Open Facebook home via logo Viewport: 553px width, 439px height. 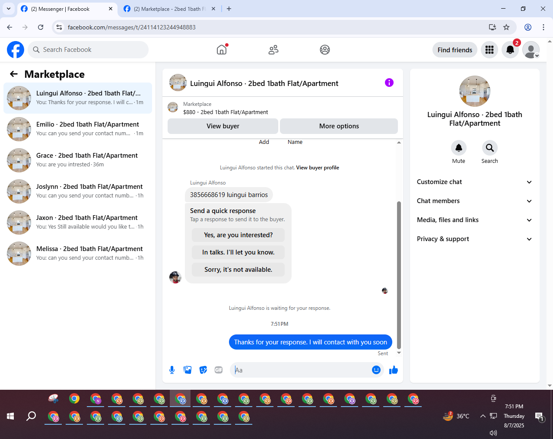pyautogui.click(x=16, y=50)
